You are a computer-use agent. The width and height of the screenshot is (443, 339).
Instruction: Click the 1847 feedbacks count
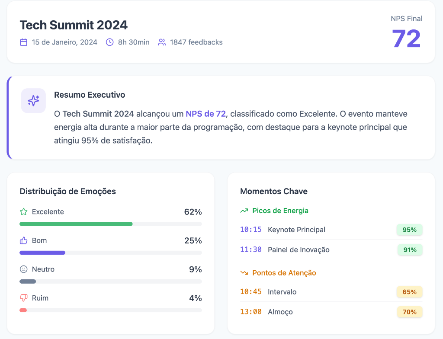pos(196,42)
